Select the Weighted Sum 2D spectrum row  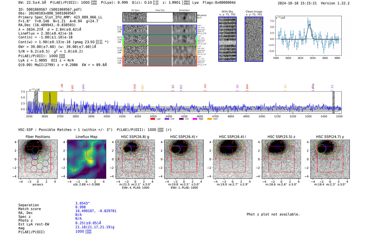160,17
